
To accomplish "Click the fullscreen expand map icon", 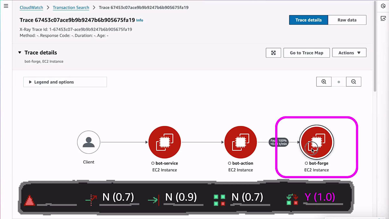I will [273, 53].
